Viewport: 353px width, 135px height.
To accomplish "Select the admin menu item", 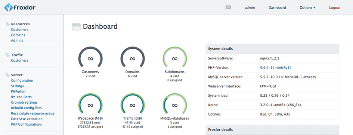I will coord(250,8).
